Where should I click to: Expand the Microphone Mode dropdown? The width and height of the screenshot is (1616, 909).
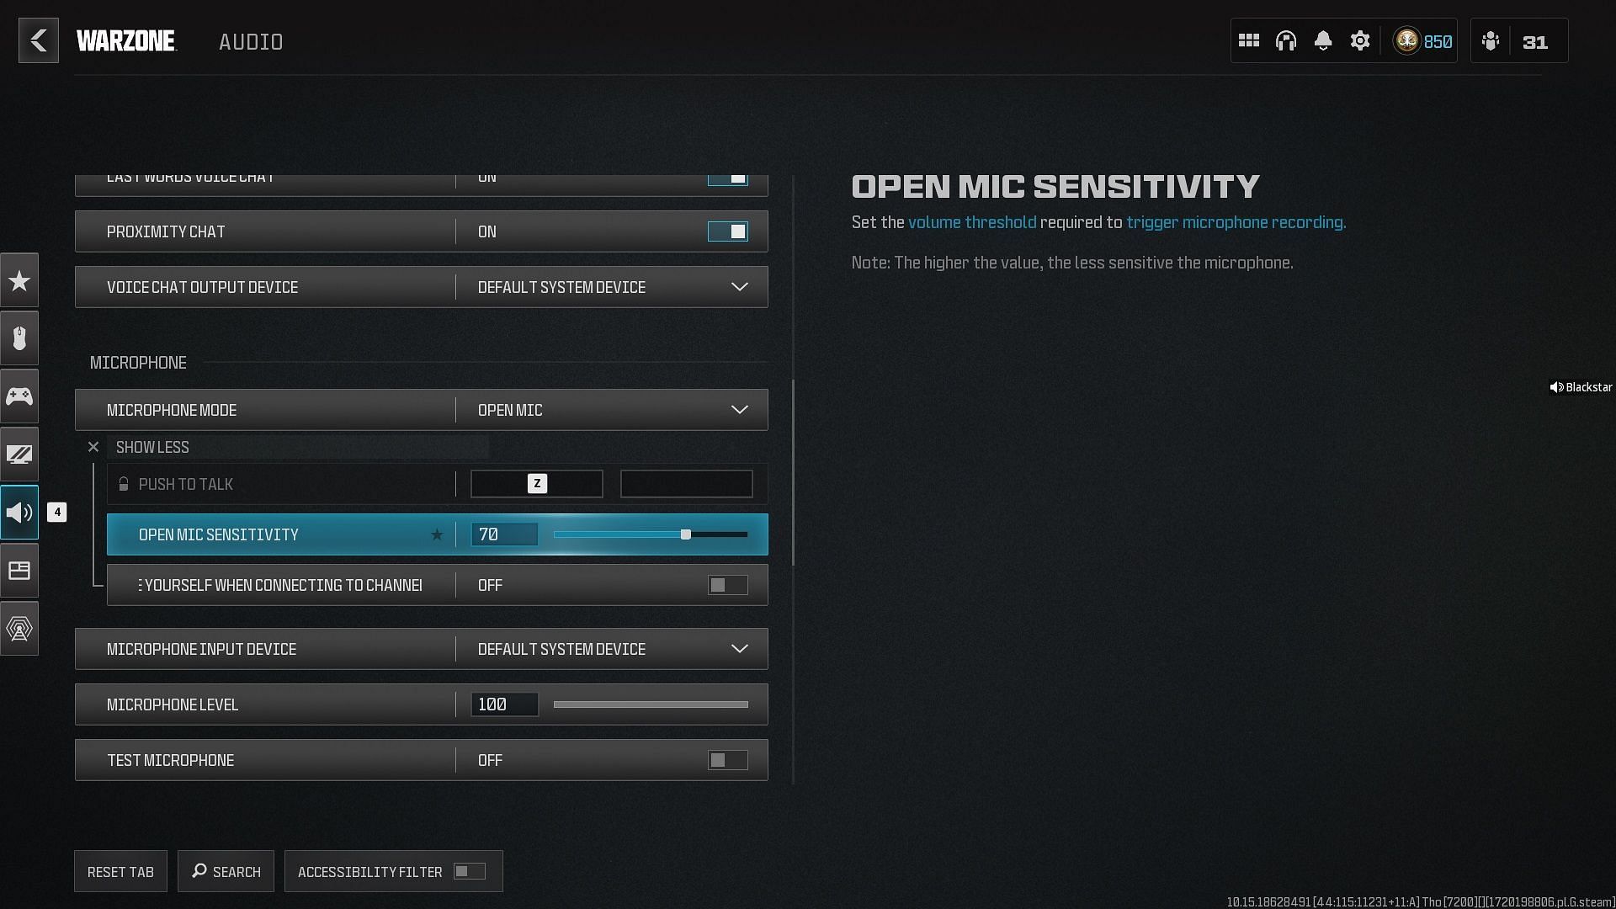(x=738, y=410)
